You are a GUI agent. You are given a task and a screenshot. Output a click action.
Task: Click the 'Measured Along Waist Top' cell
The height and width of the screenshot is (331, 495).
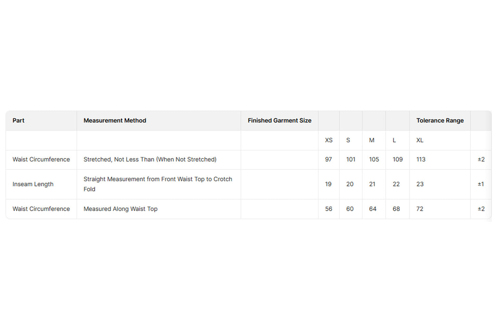(121, 209)
